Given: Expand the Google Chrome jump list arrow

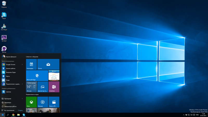Looking at the screenshot, I should point(22,64).
